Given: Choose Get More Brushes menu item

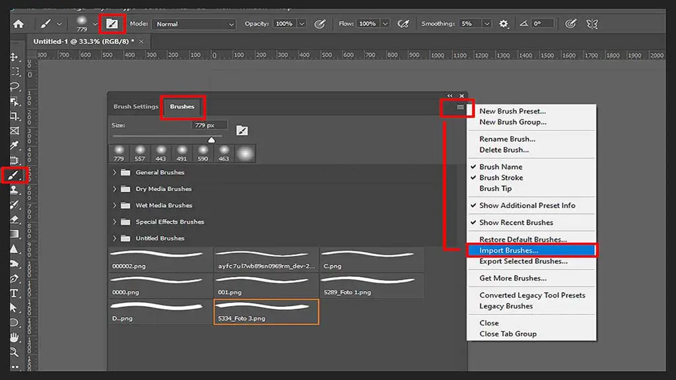Looking at the screenshot, I should (513, 278).
